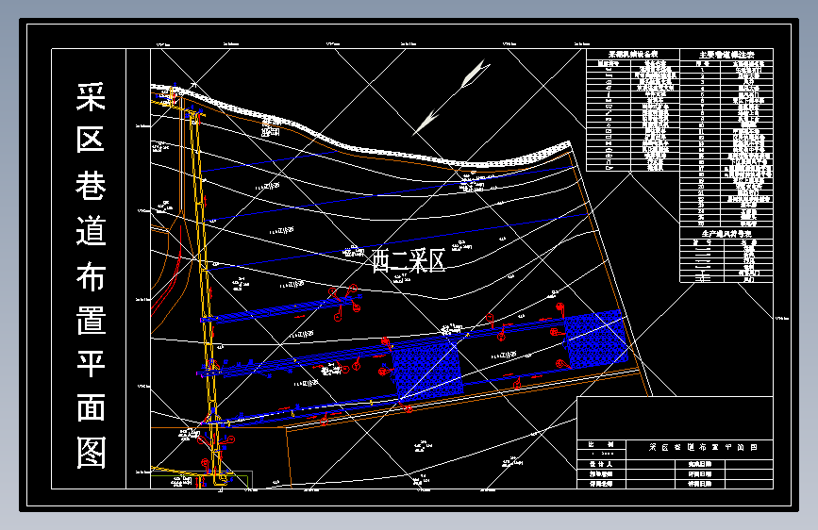Screen dimensions: 818x530
Task: Click the north arrow symbol
Action: point(452,97)
